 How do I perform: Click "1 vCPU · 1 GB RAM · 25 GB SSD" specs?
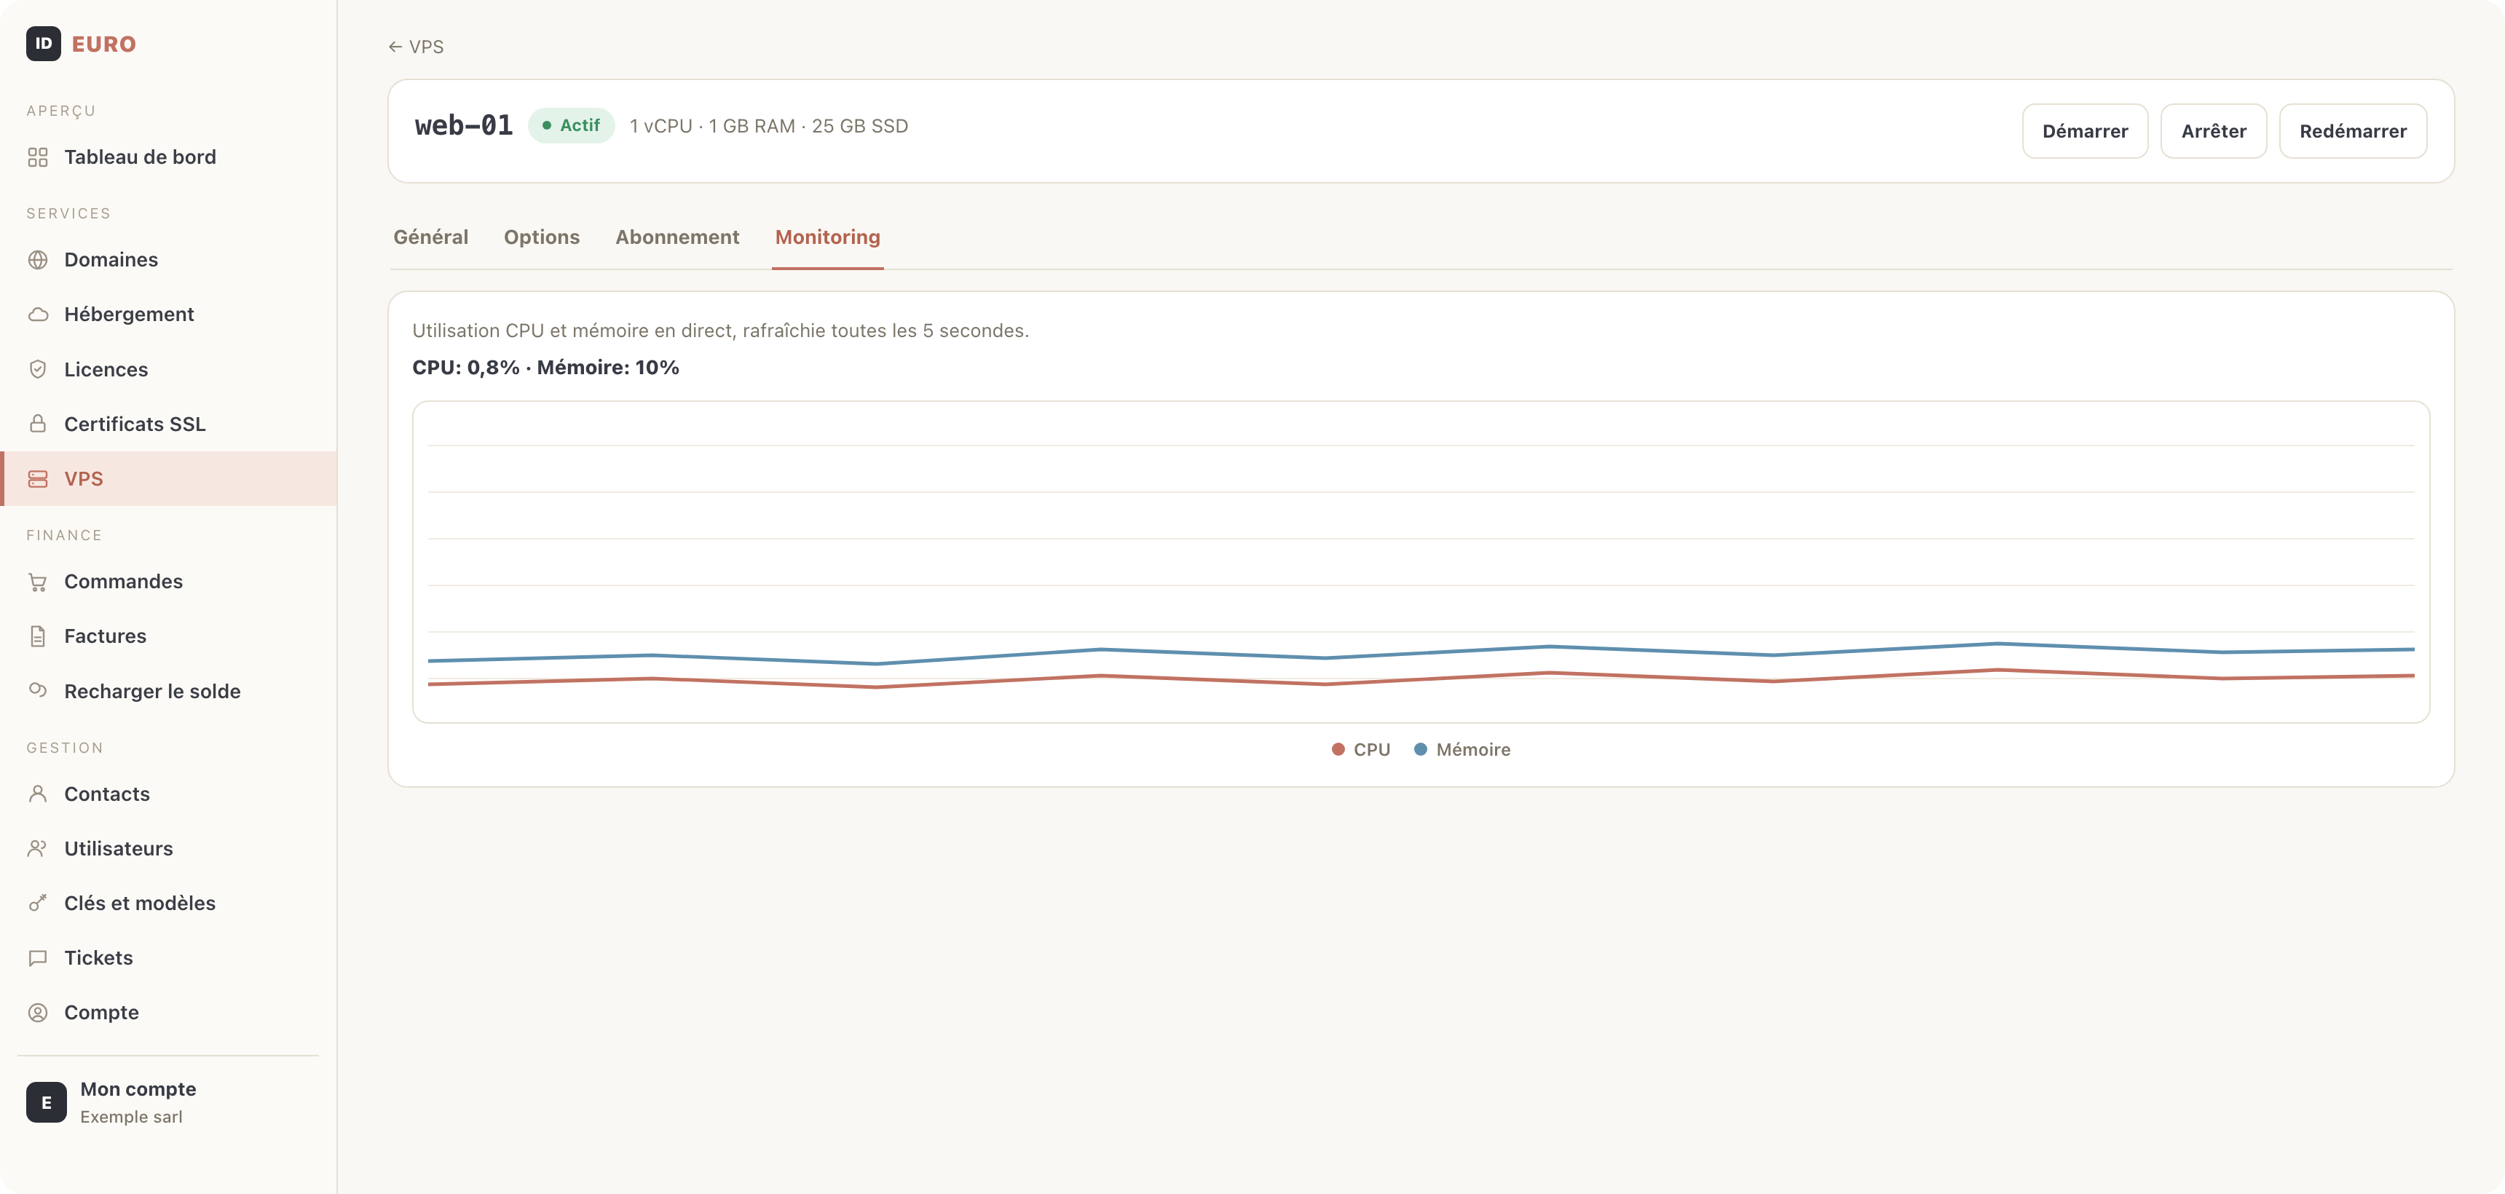point(768,127)
